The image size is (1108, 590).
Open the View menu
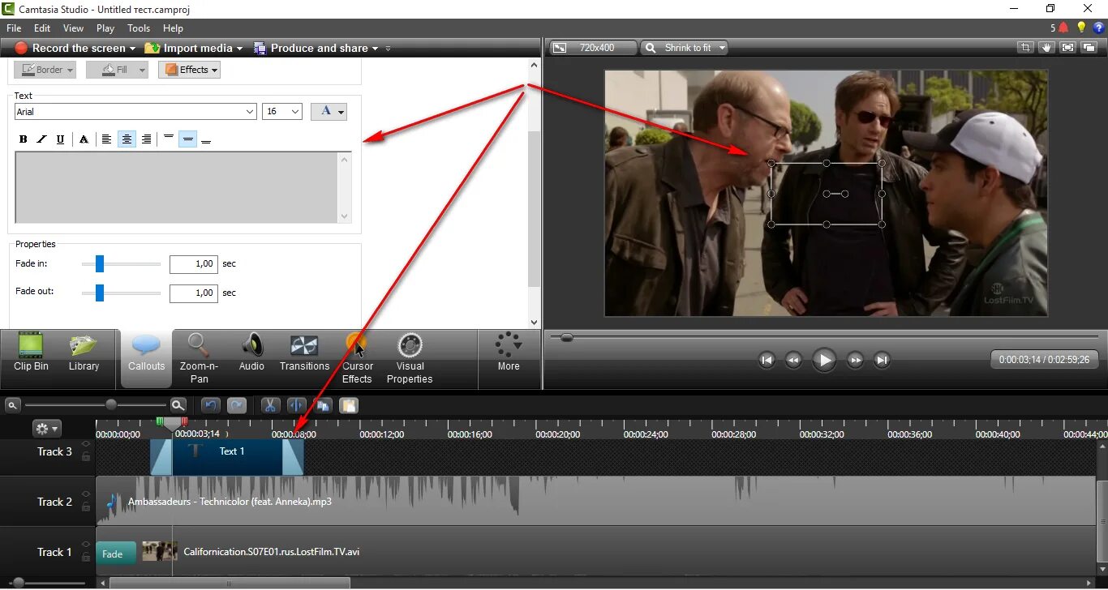pos(73,28)
